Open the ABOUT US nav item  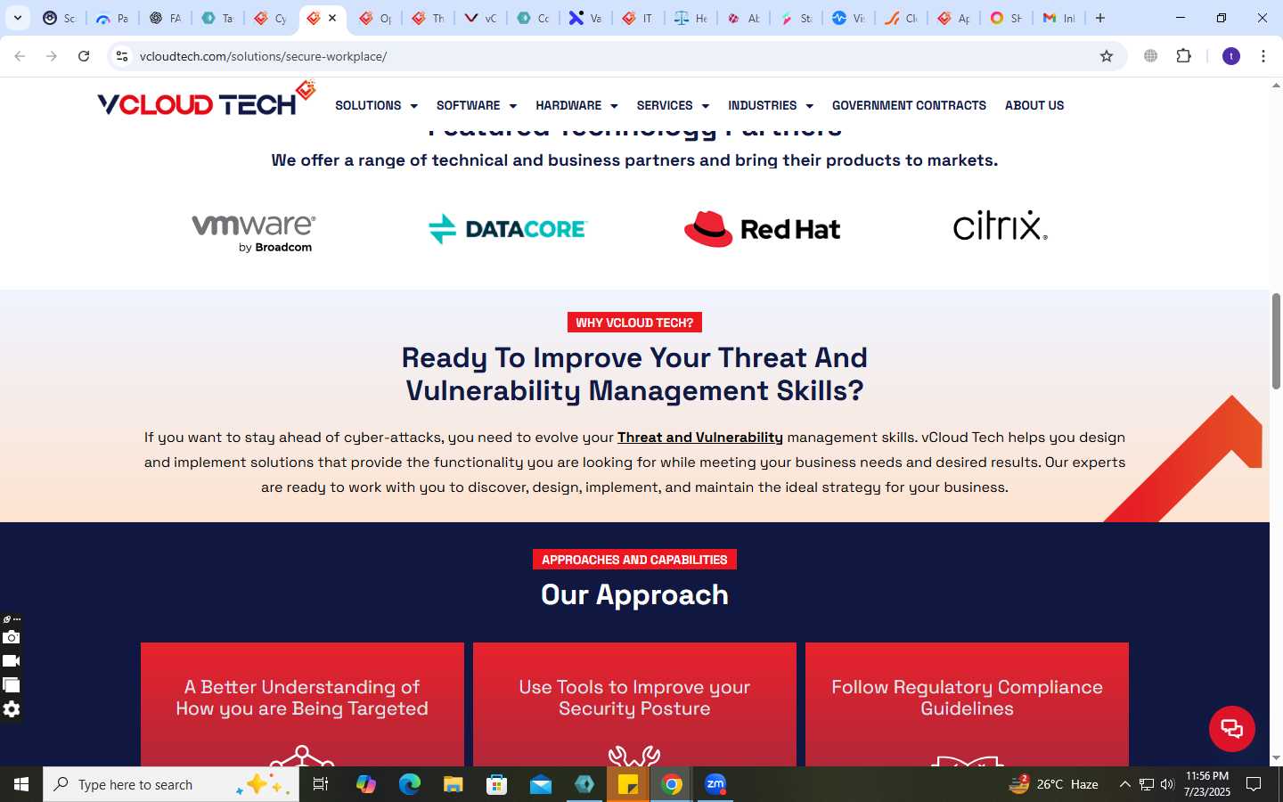[1034, 105]
